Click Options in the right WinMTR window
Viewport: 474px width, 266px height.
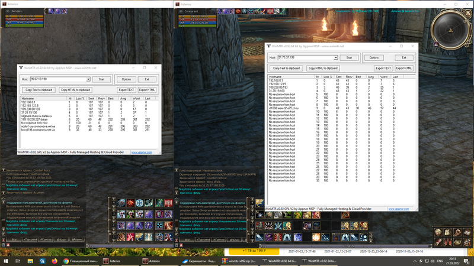pyautogui.click(x=374, y=58)
